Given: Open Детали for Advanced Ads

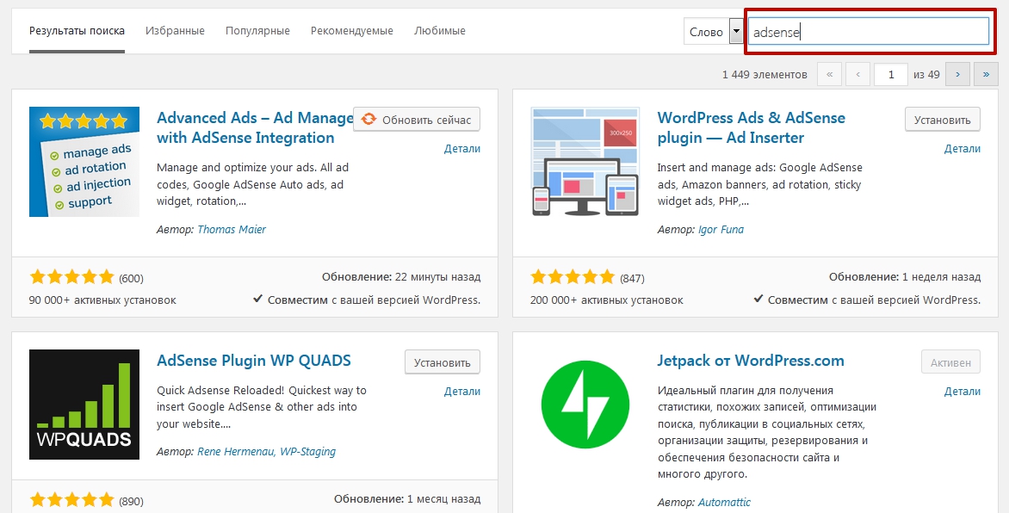Looking at the screenshot, I should (x=462, y=149).
